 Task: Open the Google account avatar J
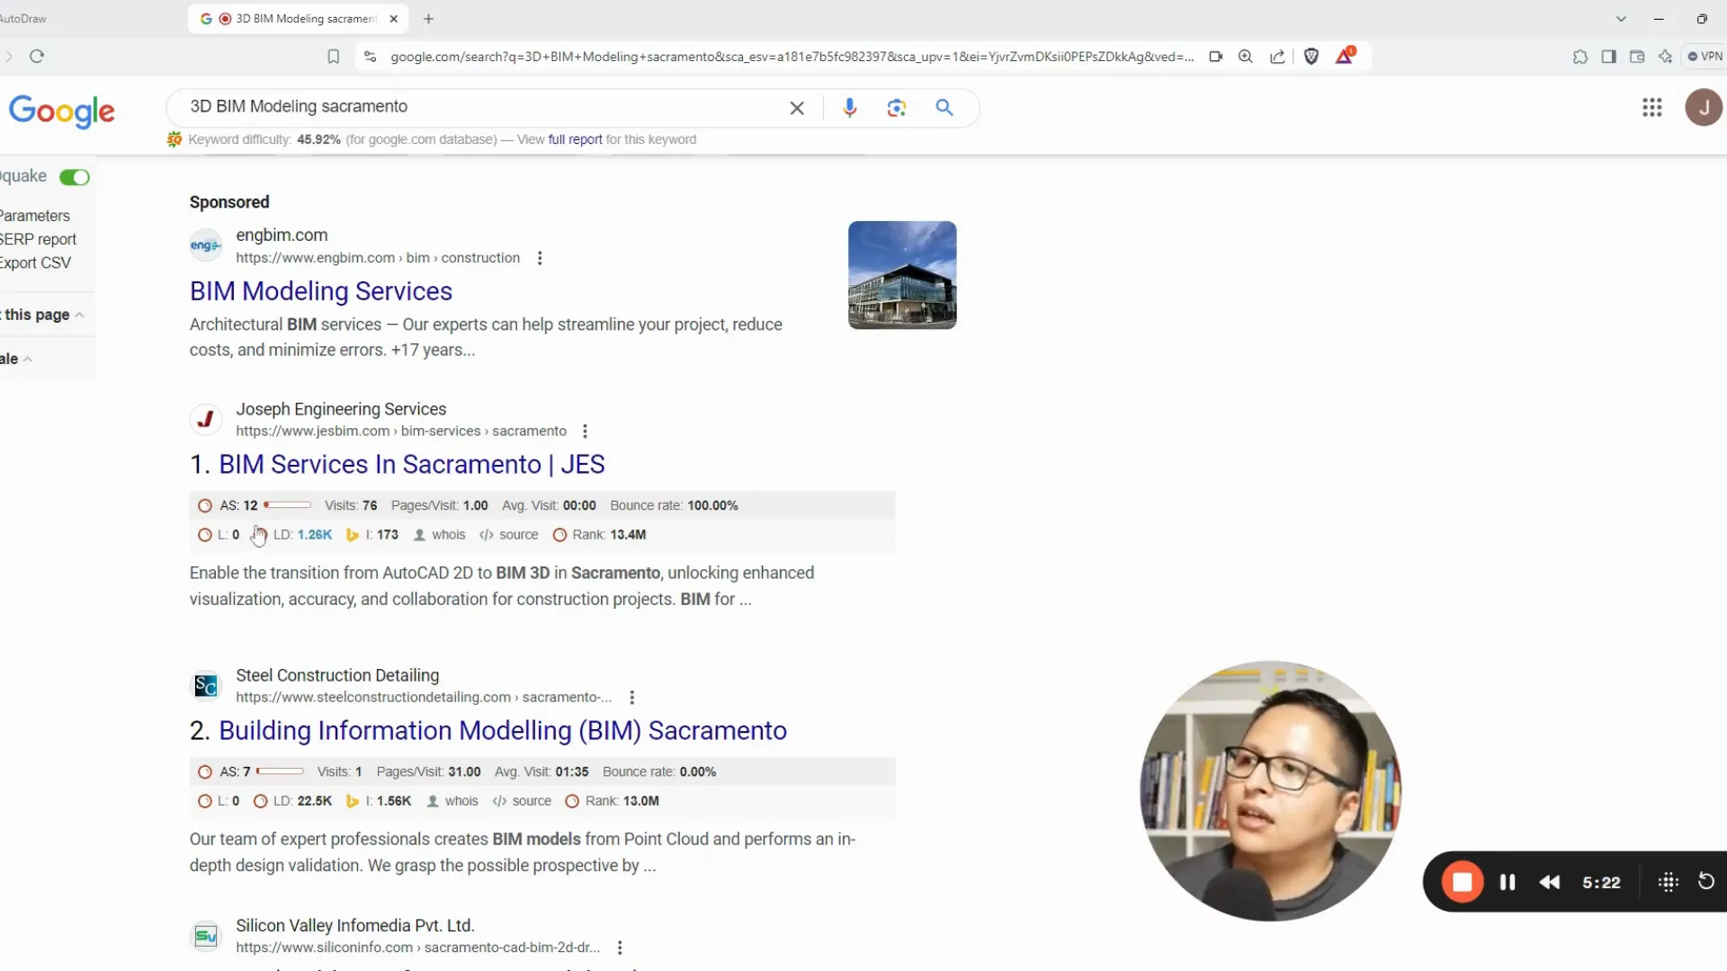pyautogui.click(x=1704, y=108)
